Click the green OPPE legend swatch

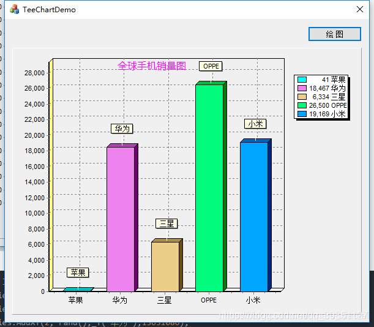coord(302,105)
